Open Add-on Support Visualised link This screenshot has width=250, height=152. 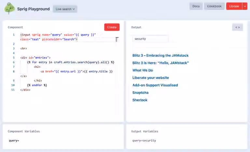[155, 85]
